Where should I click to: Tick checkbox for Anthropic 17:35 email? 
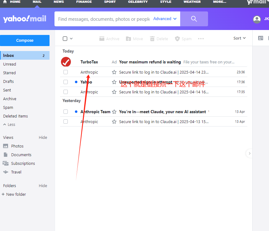coord(66,92)
